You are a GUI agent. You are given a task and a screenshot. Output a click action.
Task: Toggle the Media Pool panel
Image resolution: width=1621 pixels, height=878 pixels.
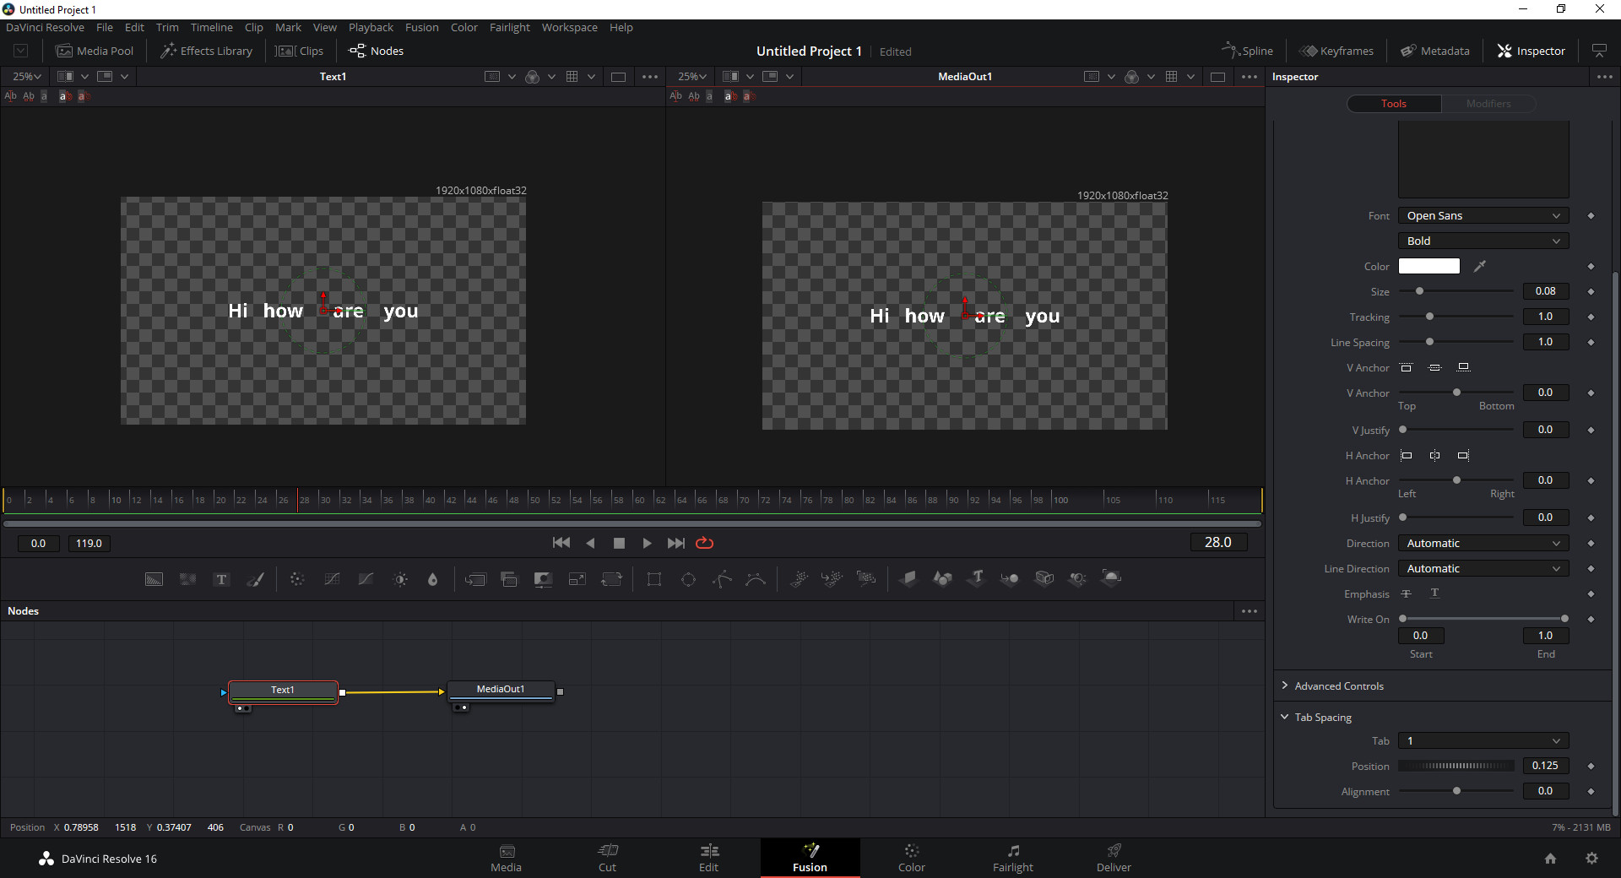click(95, 51)
